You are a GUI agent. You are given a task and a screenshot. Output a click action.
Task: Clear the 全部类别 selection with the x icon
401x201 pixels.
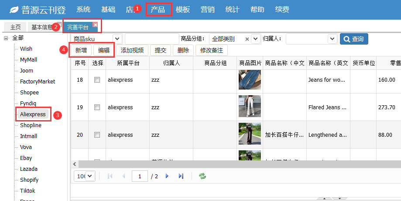247,39
